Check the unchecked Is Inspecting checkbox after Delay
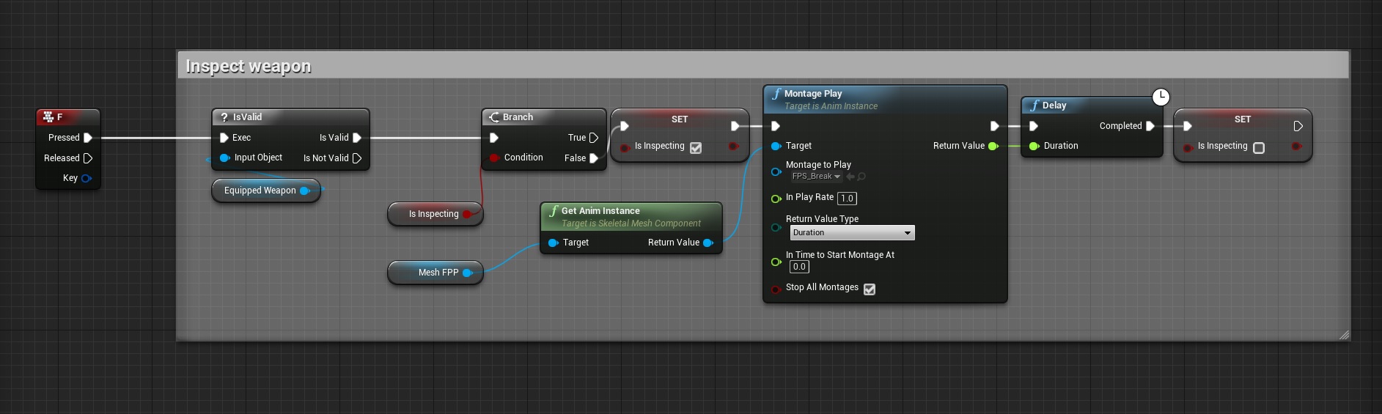This screenshot has height=414, width=1382. (x=1259, y=148)
